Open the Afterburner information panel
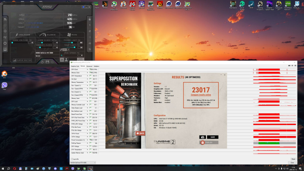This screenshot has width=304, height=171. (5, 31)
